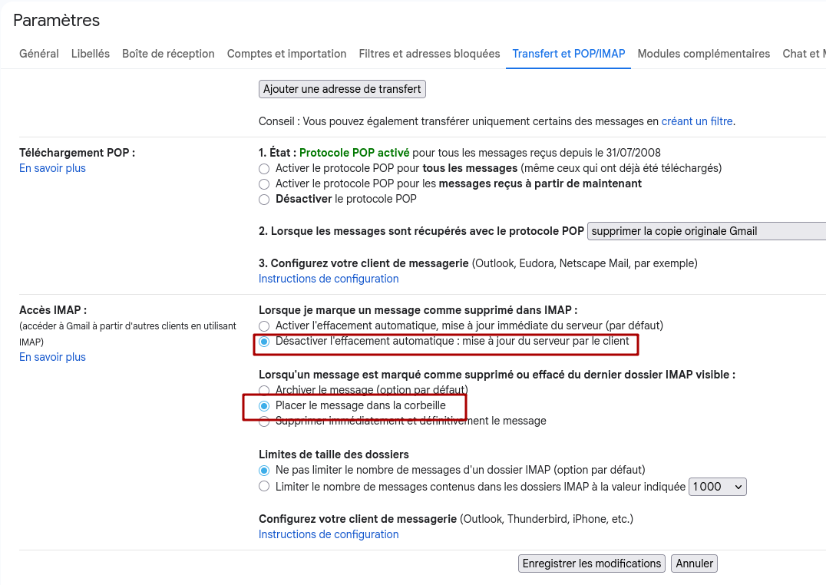Image resolution: width=826 pixels, height=585 pixels.
Task: Click En savoir plus under Téléchargement POP
Action: (51, 167)
